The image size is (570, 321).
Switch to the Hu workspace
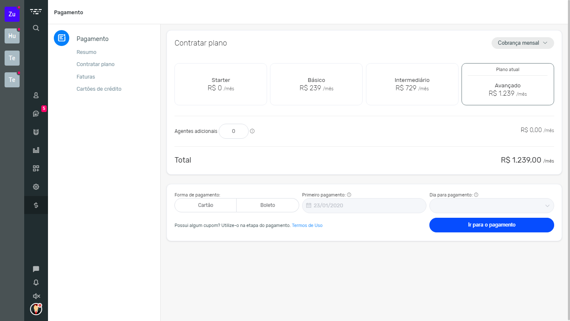click(x=12, y=36)
